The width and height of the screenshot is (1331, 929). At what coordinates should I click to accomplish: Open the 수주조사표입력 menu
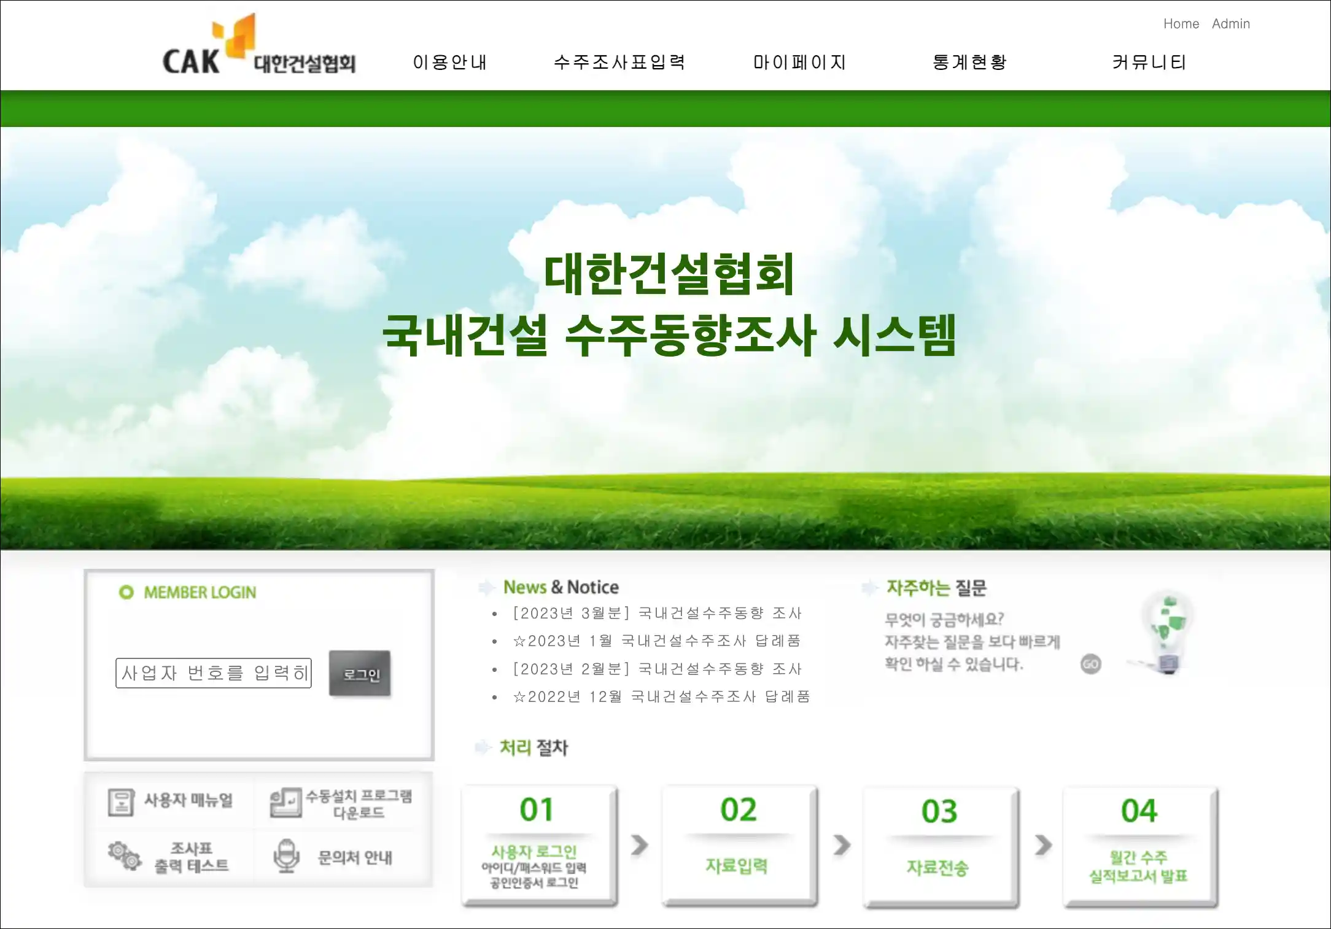click(x=619, y=63)
